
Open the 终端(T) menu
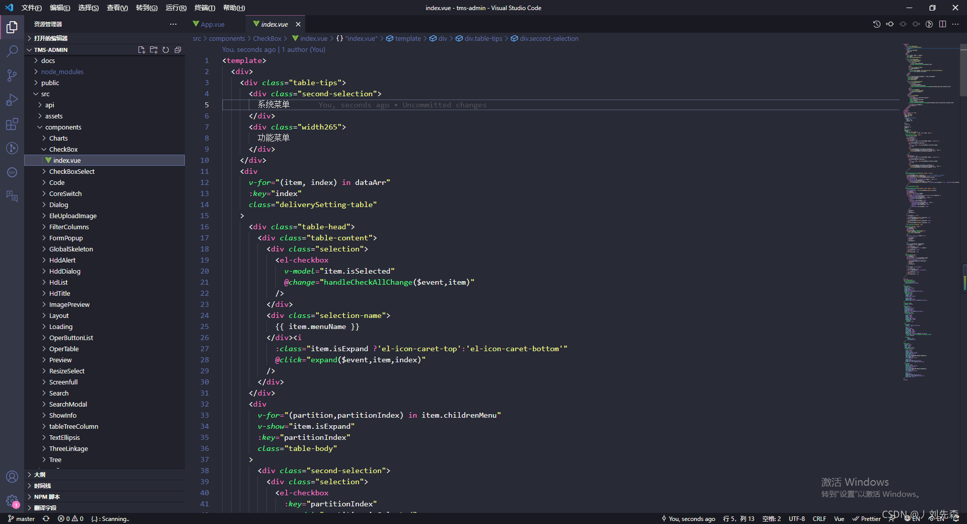pyautogui.click(x=204, y=8)
